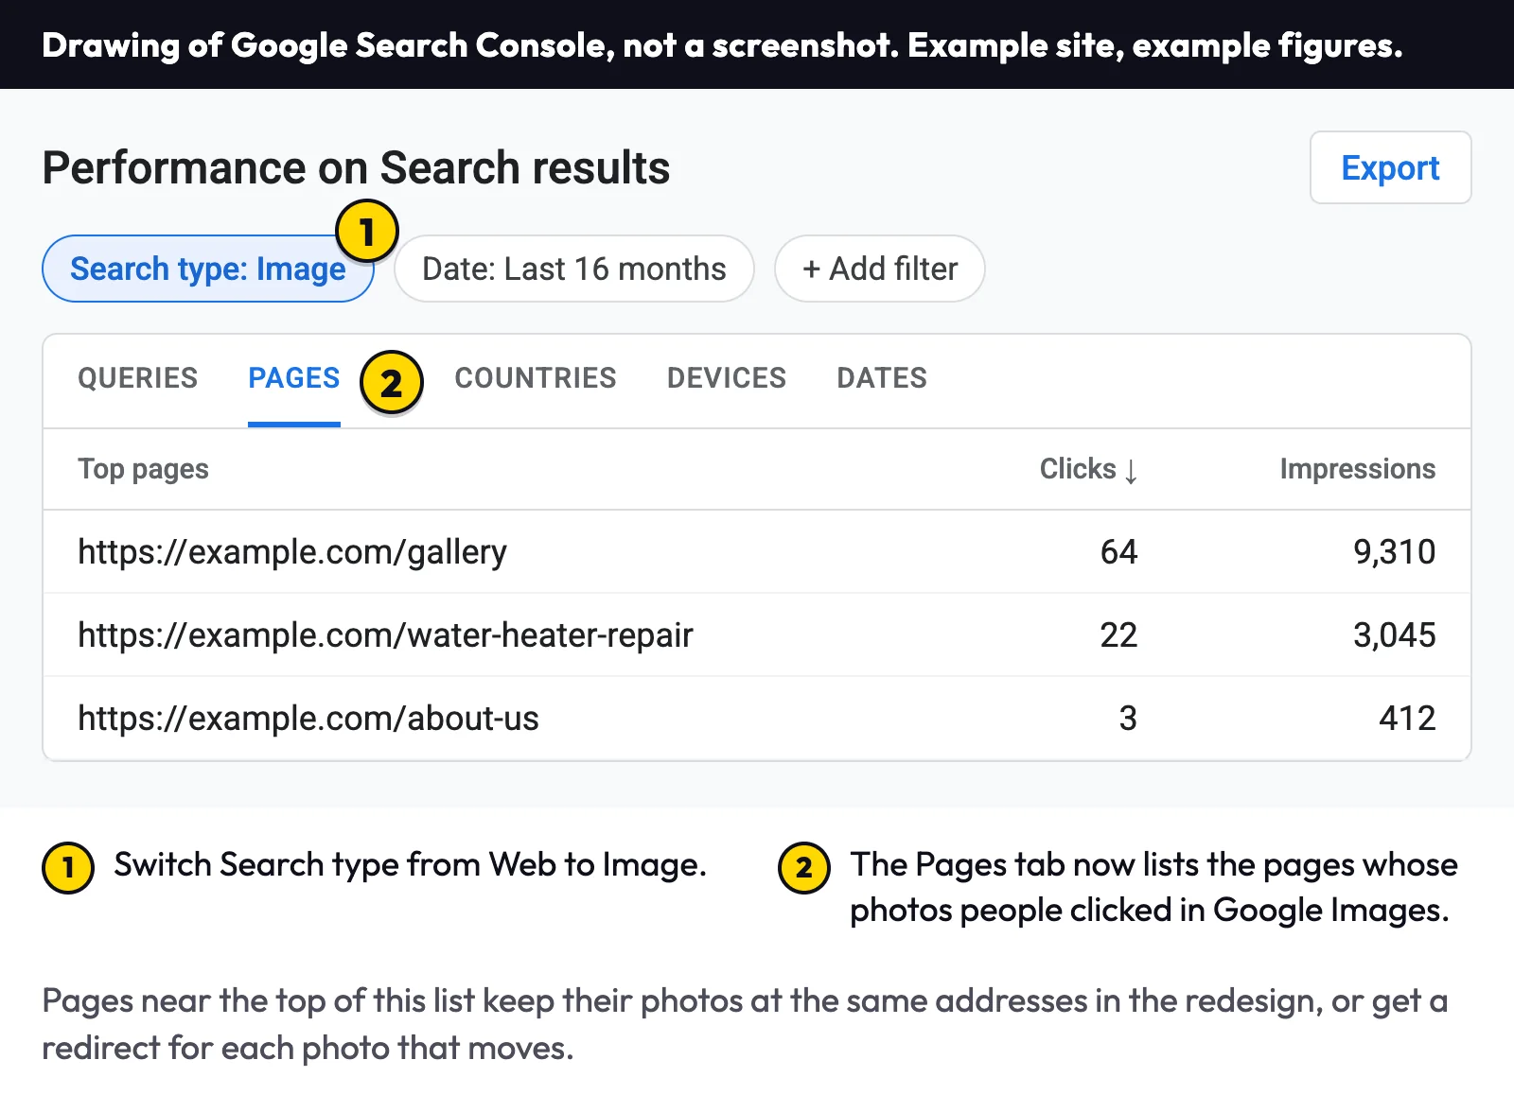Open the water-heater-repair page row
Image resolution: width=1514 pixels, height=1112 pixels.
757,635
